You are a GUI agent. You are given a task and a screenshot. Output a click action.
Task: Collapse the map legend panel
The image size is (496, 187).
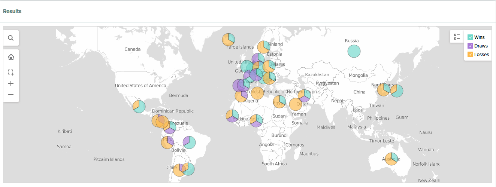pyautogui.click(x=457, y=37)
